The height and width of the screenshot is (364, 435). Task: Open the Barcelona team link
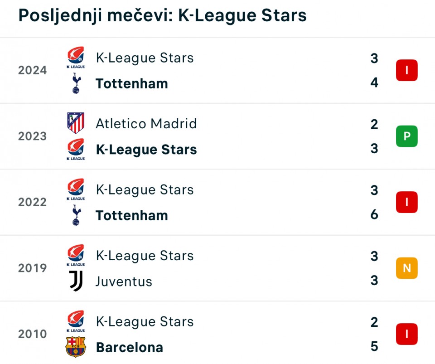tap(129, 347)
